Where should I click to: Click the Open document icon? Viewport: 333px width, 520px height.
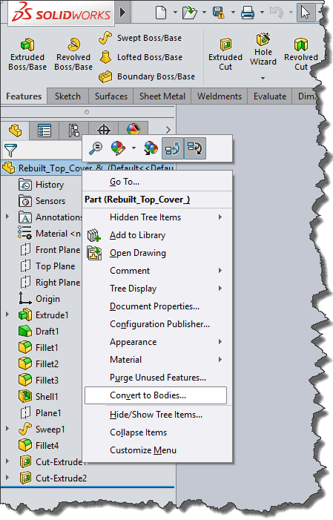pyautogui.click(x=190, y=13)
